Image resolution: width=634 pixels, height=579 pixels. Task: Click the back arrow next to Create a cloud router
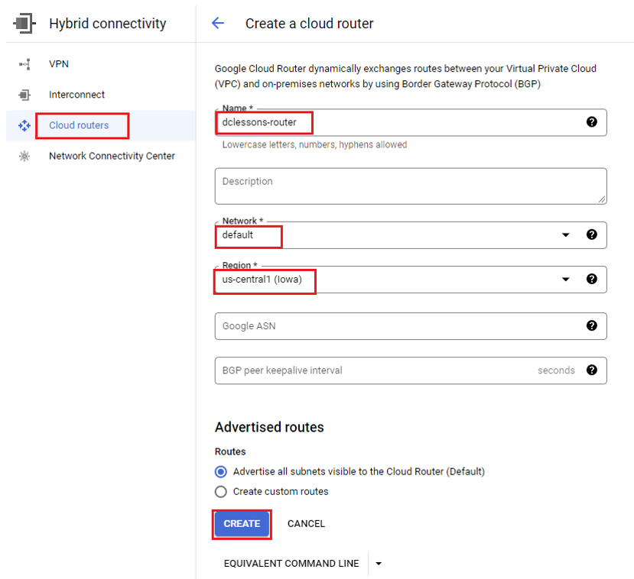click(x=218, y=23)
